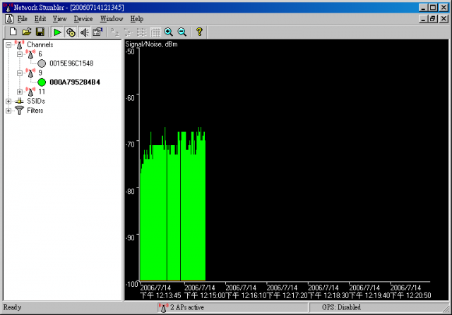
Task: Select access point 000A795284B4
Action: pyautogui.click(x=74, y=82)
